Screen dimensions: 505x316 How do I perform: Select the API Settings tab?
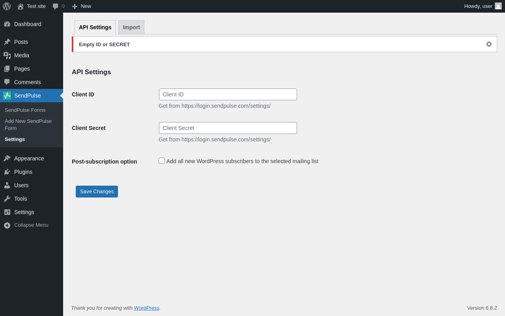click(x=95, y=27)
